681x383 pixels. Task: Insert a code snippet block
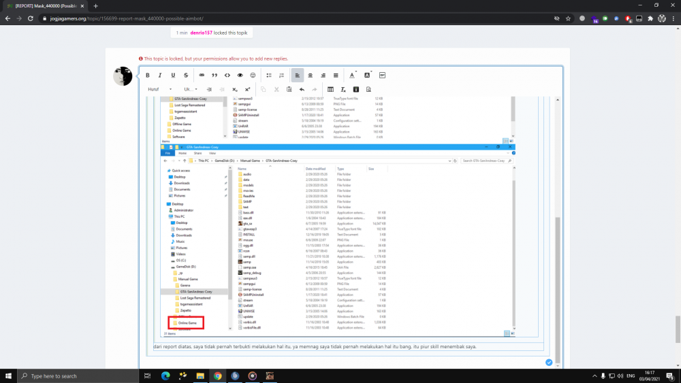pos(227,76)
